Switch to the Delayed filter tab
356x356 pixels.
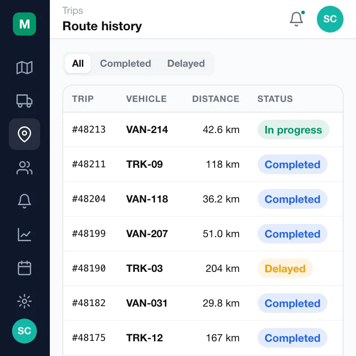(186, 64)
